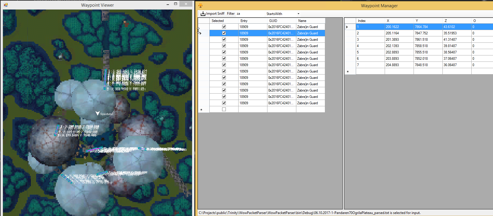The height and width of the screenshot is (216, 493).
Task: Click the Import Sniff button label
Action: click(215, 14)
